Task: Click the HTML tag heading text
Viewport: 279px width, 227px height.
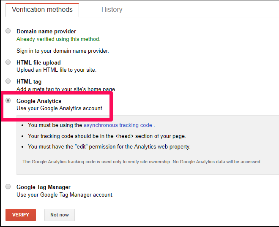Action: (x=29, y=81)
